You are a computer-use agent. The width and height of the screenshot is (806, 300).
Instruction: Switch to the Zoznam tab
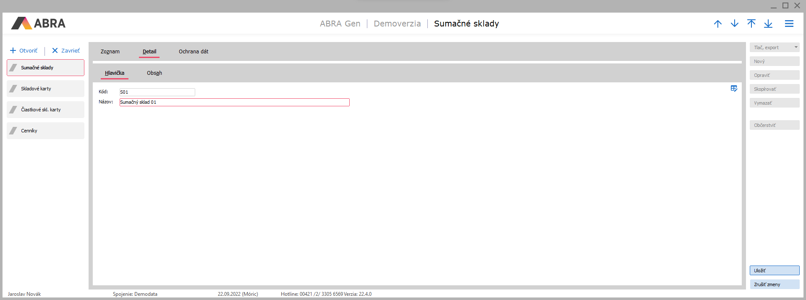point(110,52)
